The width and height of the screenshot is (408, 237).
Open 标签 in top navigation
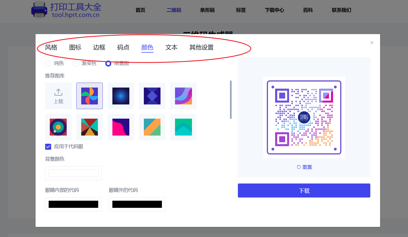point(241,10)
